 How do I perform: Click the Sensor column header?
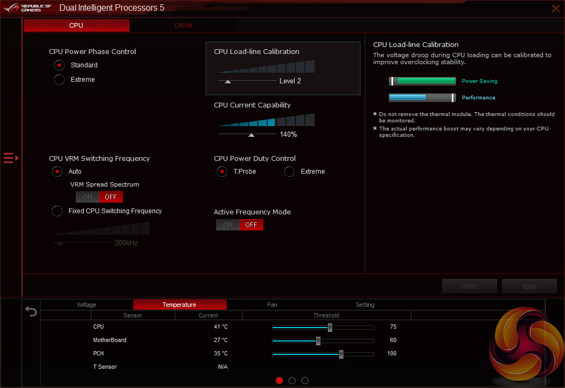tap(132, 315)
